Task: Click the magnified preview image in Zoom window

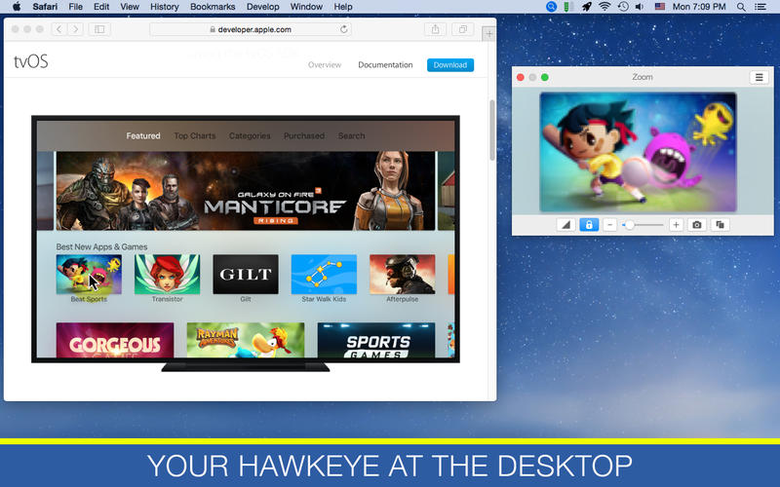Action: click(639, 152)
